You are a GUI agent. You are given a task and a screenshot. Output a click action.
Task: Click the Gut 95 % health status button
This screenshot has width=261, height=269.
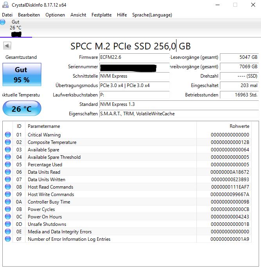22,75
